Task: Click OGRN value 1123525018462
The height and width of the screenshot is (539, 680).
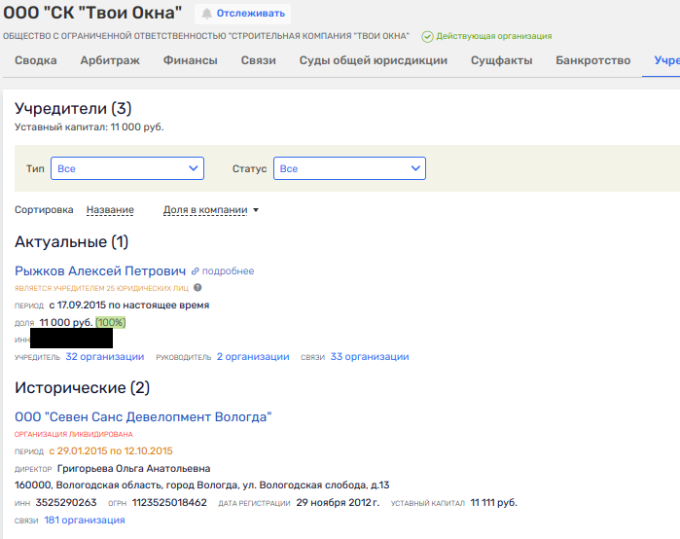Action: (169, 503)
